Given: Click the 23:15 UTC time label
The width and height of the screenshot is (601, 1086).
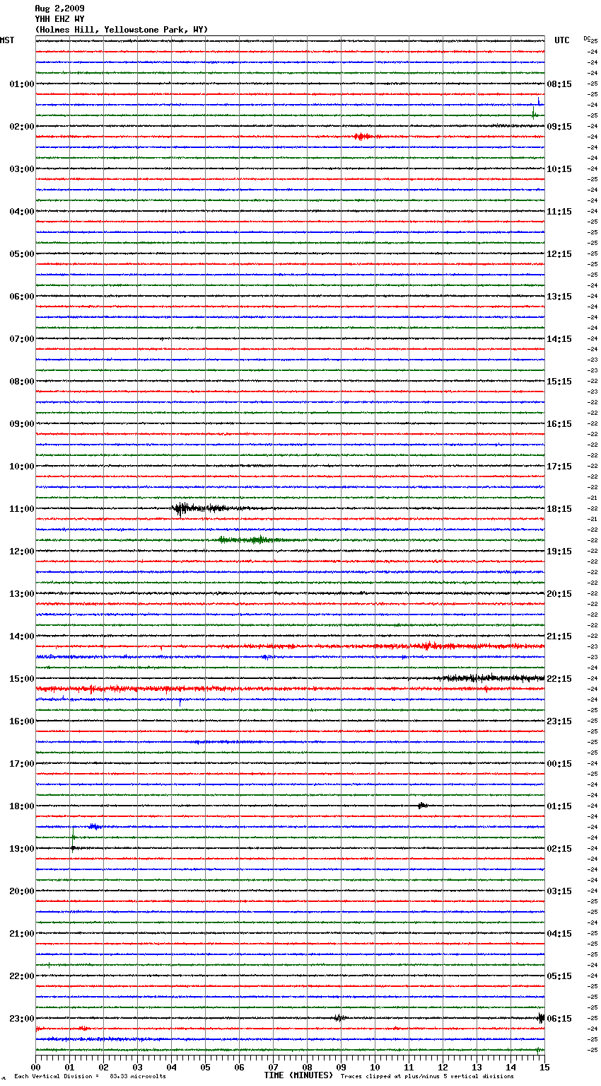Looking at the screenshot, I should [559, 721].
